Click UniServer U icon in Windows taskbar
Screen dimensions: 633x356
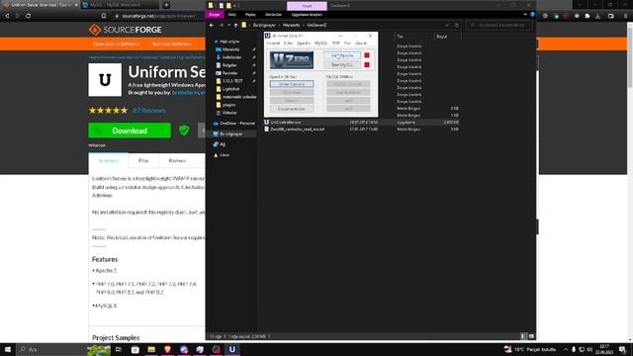pyautogui.click(x=232, y=349)
